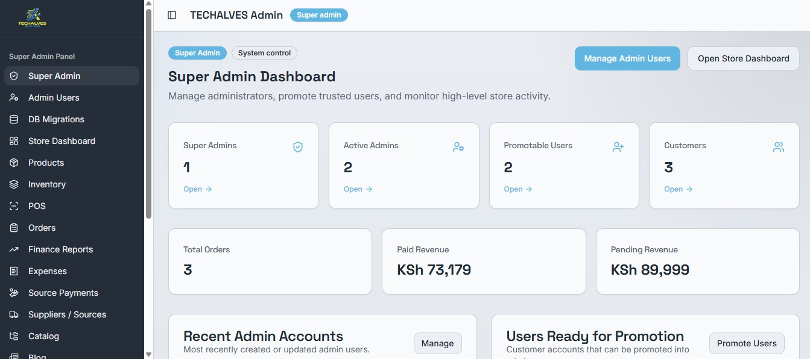Go to Admin Users in sidebar
Viewport: 810px width, 359px height.
click(72, 98)
